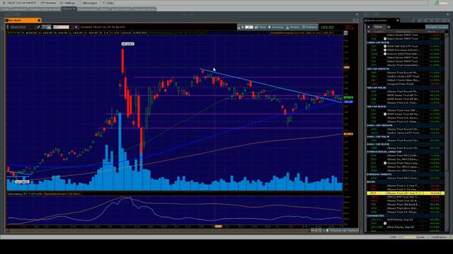Image resolution: width=453 pixels, height=254 pixels.
Task: Open the Window menu
Action: (x=49, y=3)
